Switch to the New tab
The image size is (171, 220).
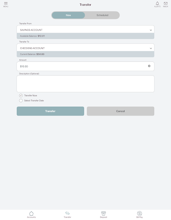(68, 15)
